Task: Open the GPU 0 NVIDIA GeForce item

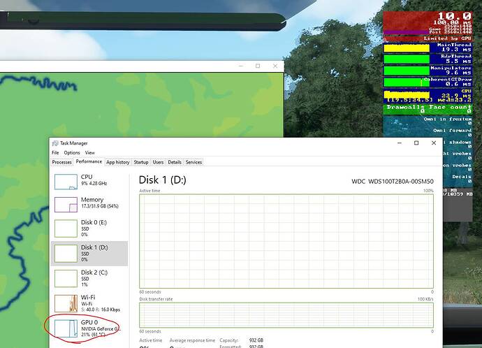Action: 66,328
